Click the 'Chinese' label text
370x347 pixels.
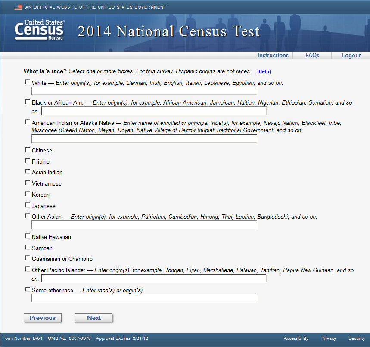[x=42, y=151]
